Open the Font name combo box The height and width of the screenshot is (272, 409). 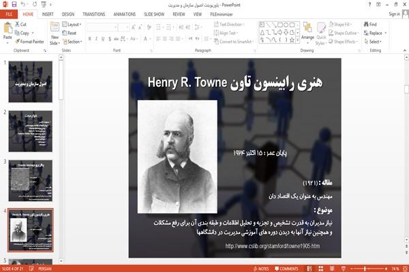coord(102,27)
